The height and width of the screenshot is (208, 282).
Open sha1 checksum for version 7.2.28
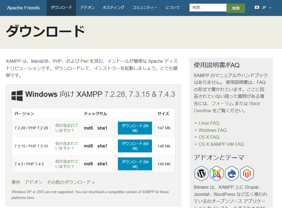click(x=102, y=128)
